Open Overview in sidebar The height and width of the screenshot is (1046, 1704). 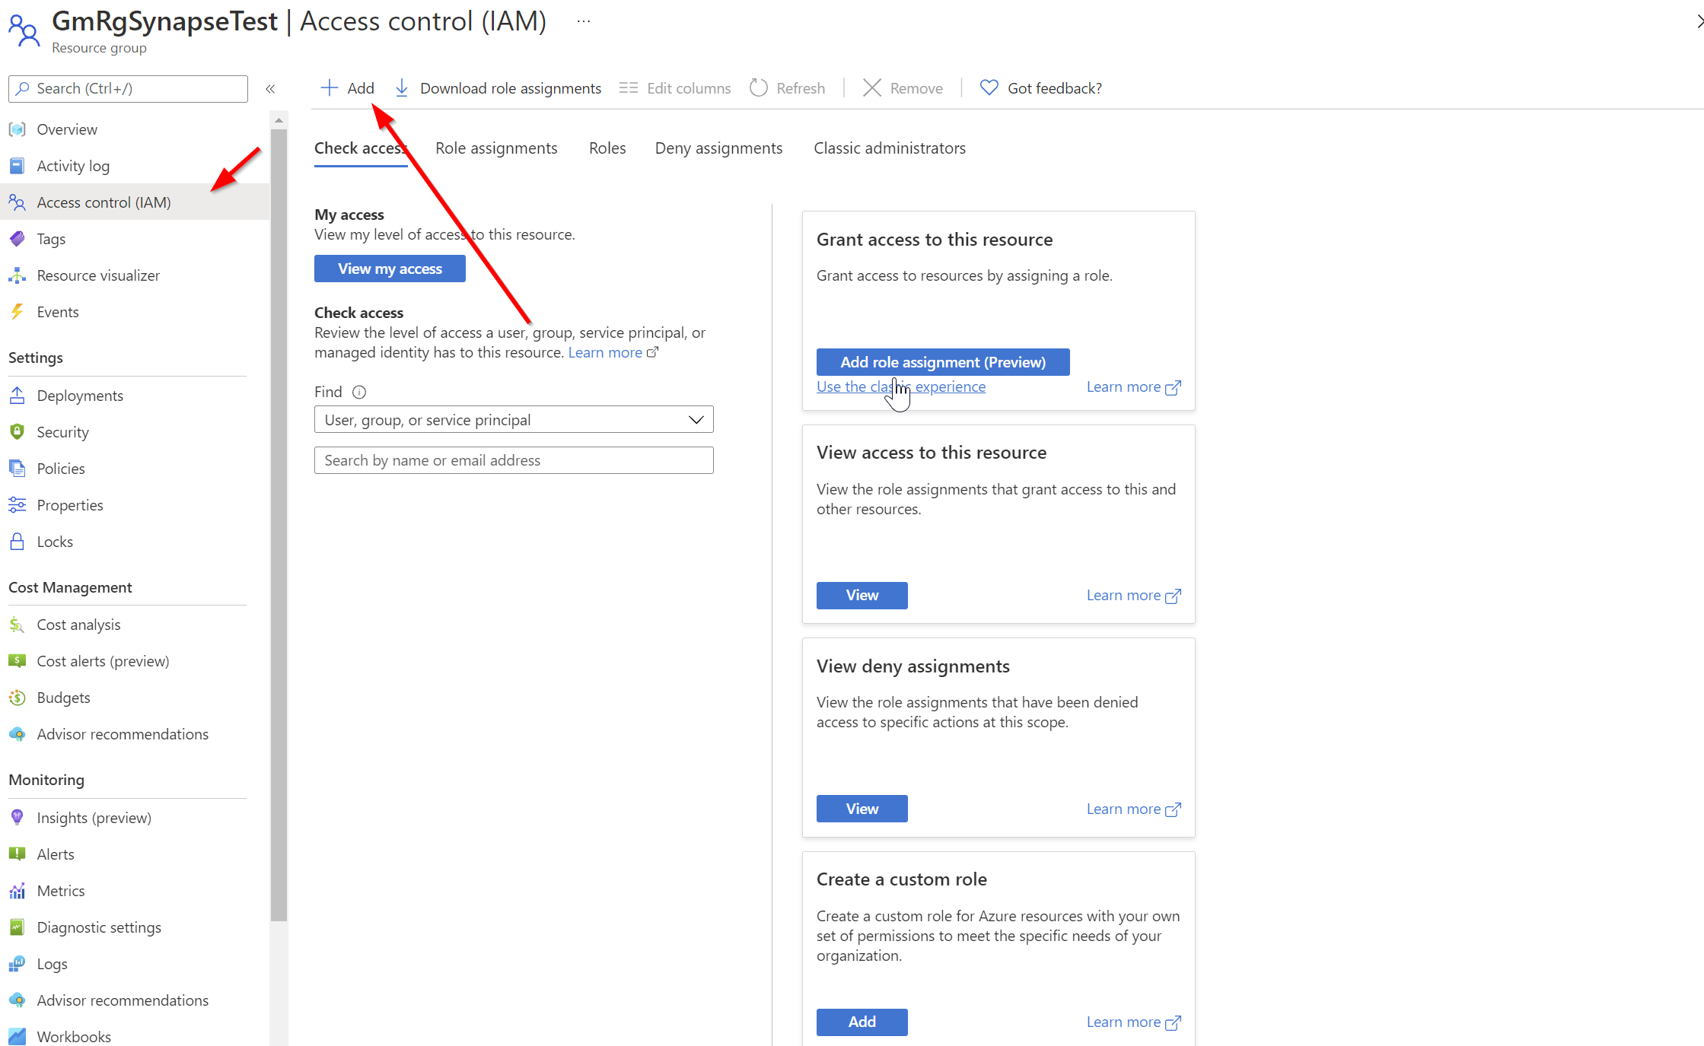tap(135, 129)
